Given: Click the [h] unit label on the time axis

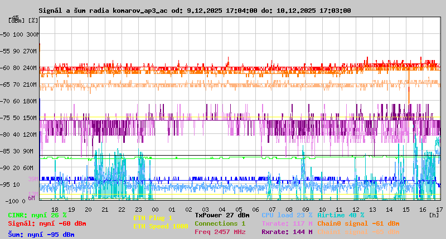Looking at the screenshot, I should click(x=434, y=215).
